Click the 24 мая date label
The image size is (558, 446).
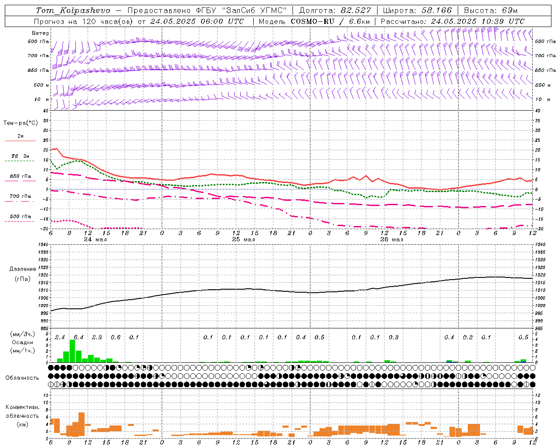click(x=95, y=240)
